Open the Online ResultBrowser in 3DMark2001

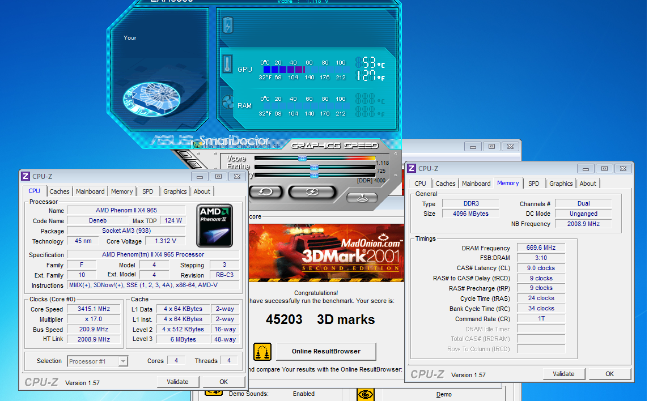[326, 352]
